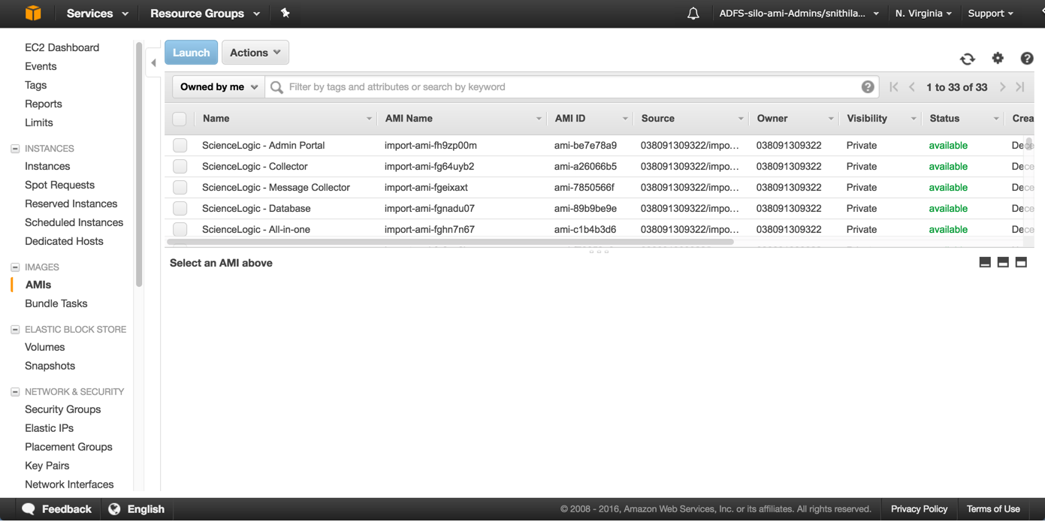Open AMI Name column sort arrow
This screenshot has height=522, width=1045.
[x=539, y=119]
